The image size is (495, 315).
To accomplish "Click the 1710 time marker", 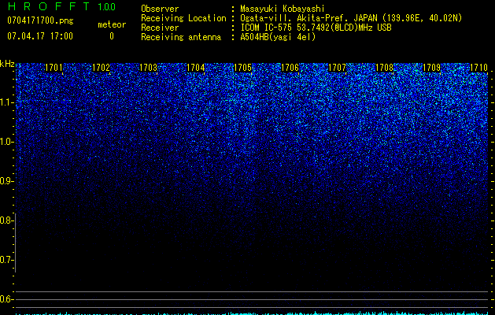I will 478,67.
